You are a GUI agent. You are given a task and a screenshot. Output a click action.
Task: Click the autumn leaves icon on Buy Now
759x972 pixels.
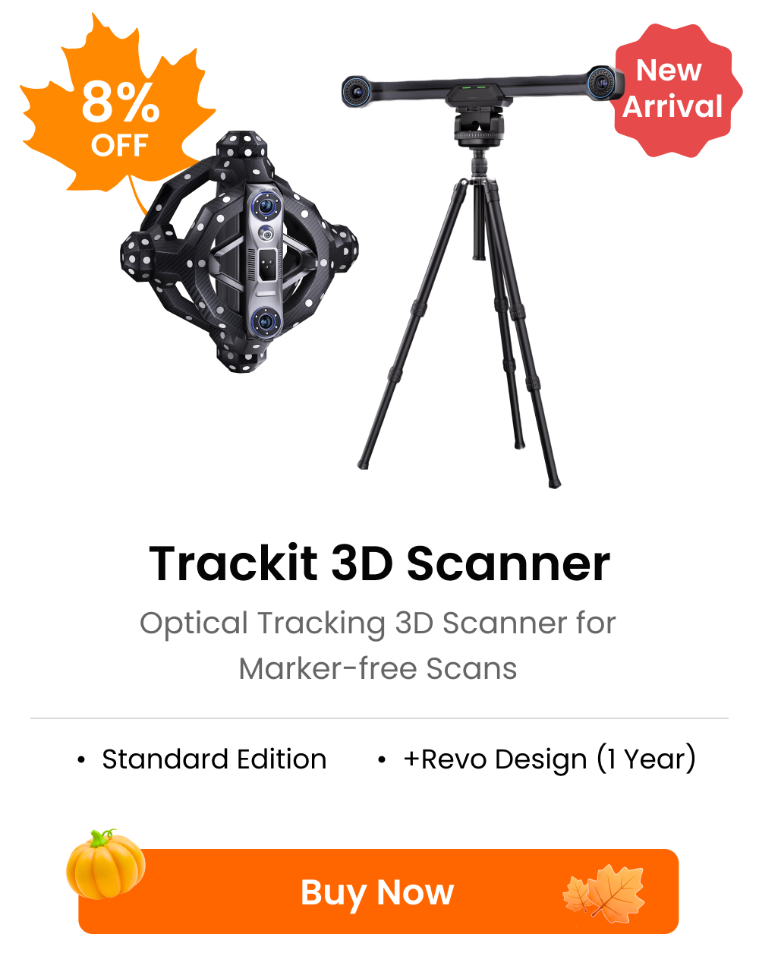(604, 893)
